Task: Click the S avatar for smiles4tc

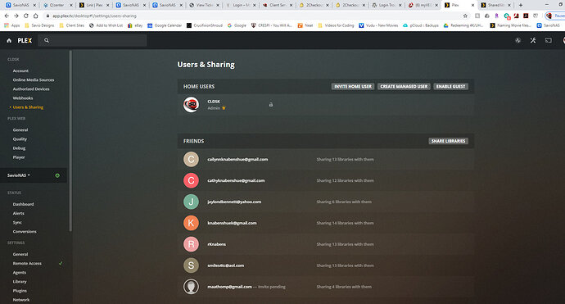Action: pyautogui.click(x=191, y=265)
